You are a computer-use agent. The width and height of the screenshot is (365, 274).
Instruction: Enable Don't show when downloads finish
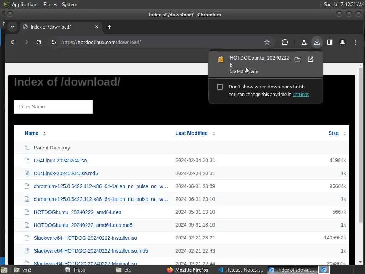point(220,87)
